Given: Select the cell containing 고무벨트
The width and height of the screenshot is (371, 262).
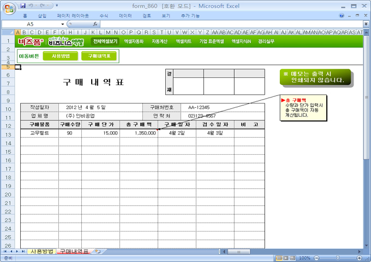Looking at the screenshot, I should coord(39,133).
